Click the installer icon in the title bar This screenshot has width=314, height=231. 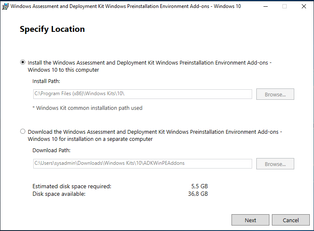[5, 6]
